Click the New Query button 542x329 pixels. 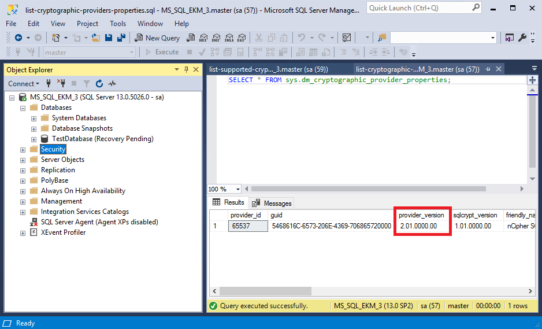click(157, 38)
